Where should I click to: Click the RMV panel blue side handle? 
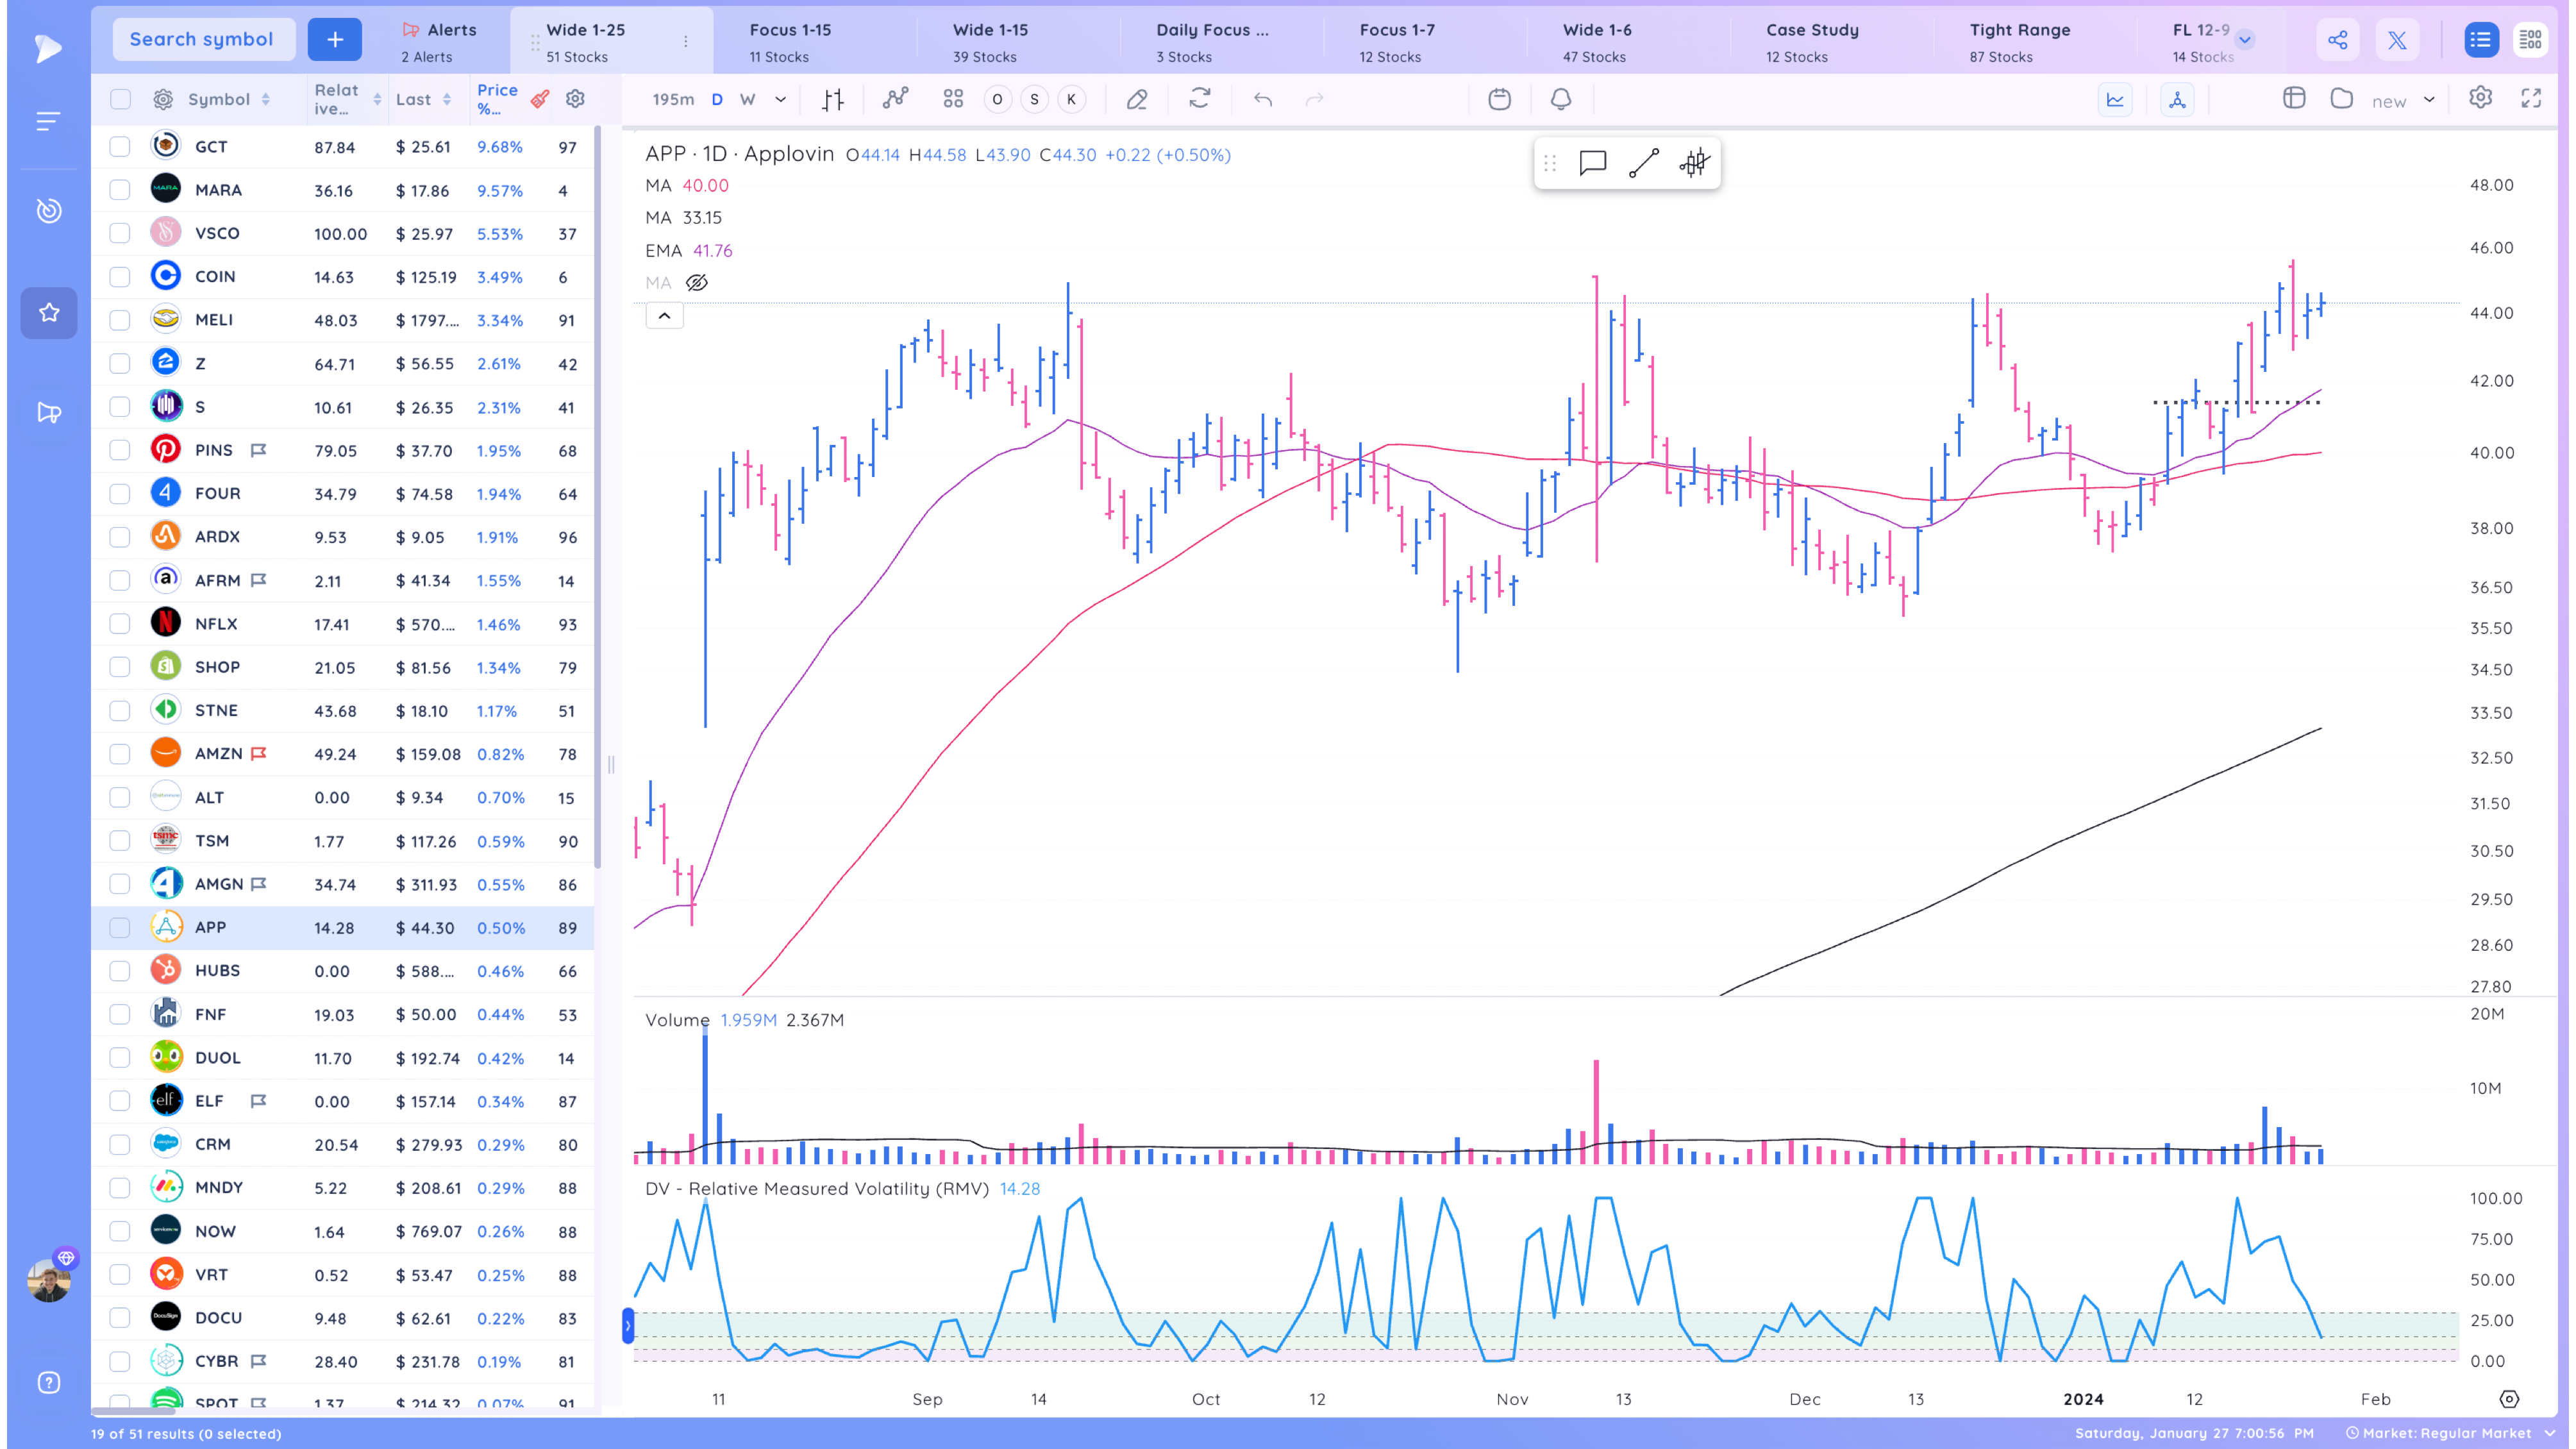coord(628,1326)
